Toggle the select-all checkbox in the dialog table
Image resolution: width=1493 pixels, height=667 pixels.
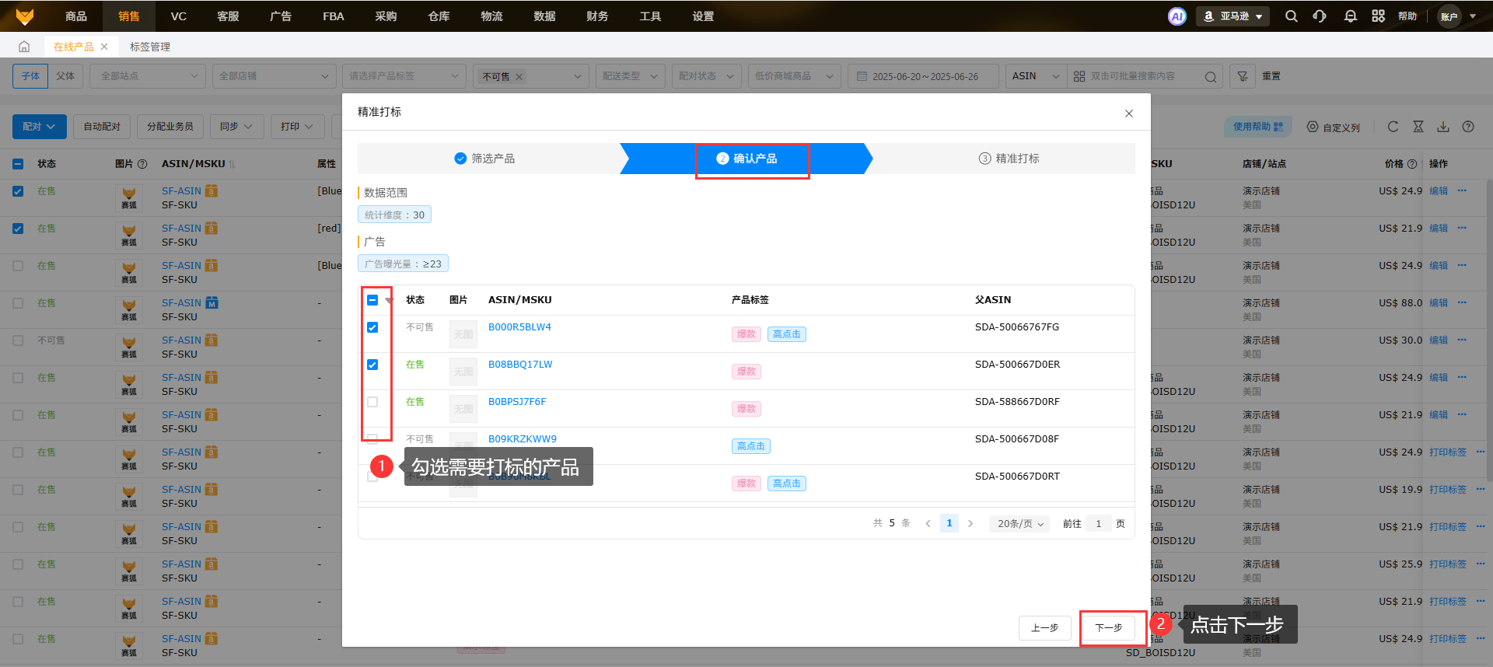tap(372, 300)
